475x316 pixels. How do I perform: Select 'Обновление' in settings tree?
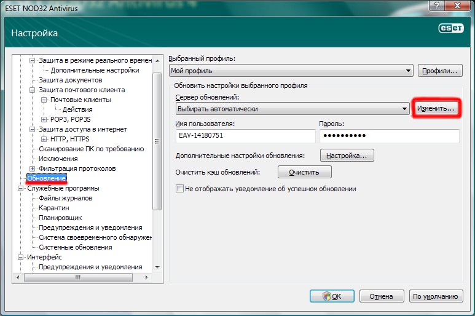[46, 178]
